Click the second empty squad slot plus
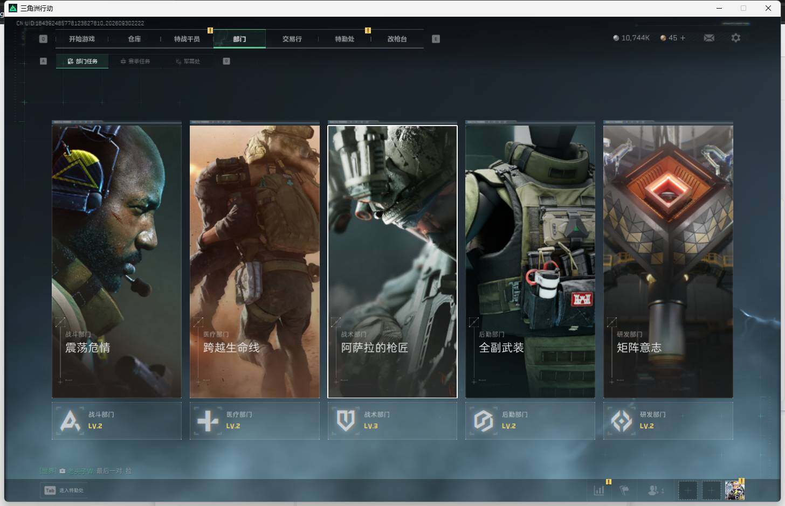Screen dimensions: 785x506 (x=711, y=490)
